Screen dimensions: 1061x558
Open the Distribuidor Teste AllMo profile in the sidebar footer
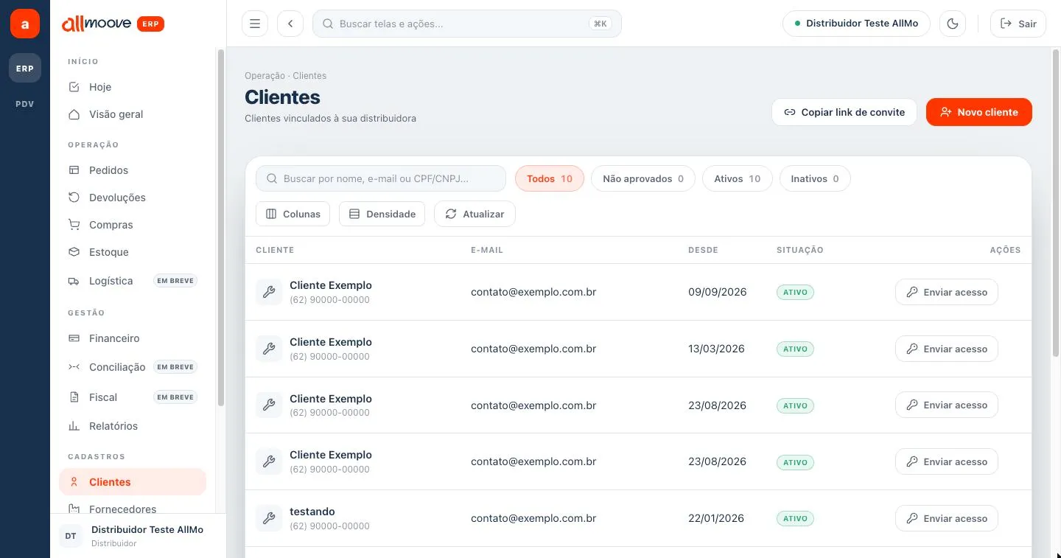coord(138,536)
